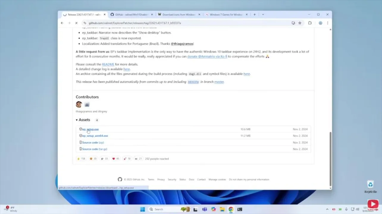This screenshot has width=382, height=214.
Task: Switch to GitHub valinet/Win11Disable tab
Action: tap(131, 15)
